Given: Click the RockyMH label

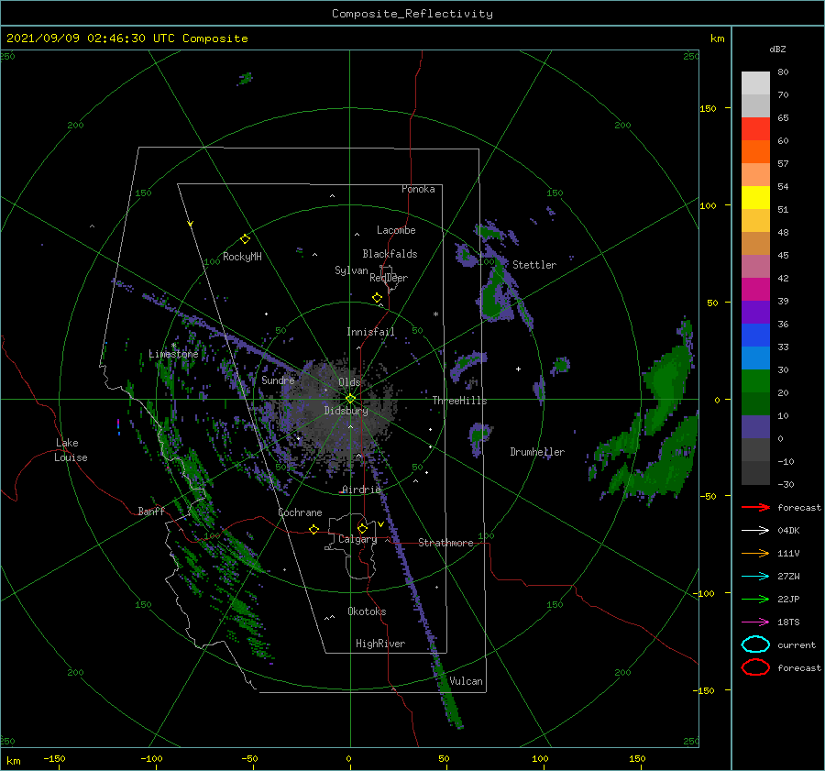Looking at the screenshot, I should (242, 257).
